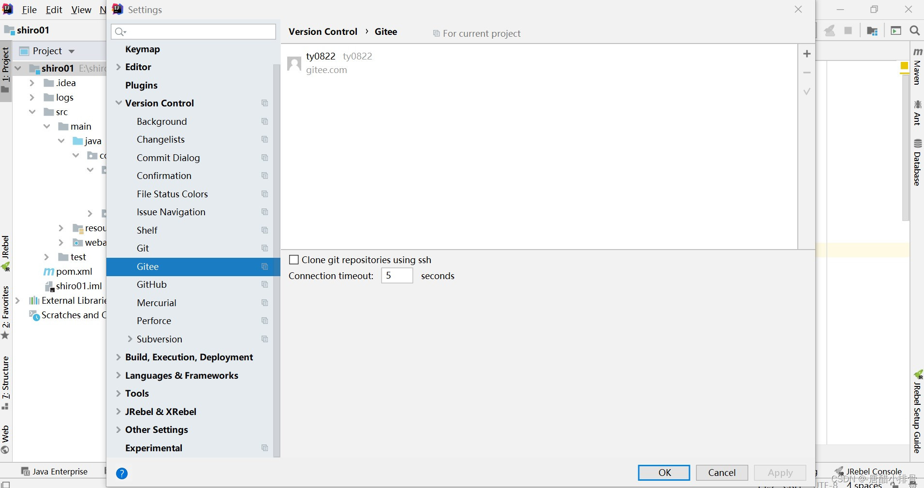The image size is (924, 488).
Task: Click Version Control breadcrumb link
Action: (323, 31)
